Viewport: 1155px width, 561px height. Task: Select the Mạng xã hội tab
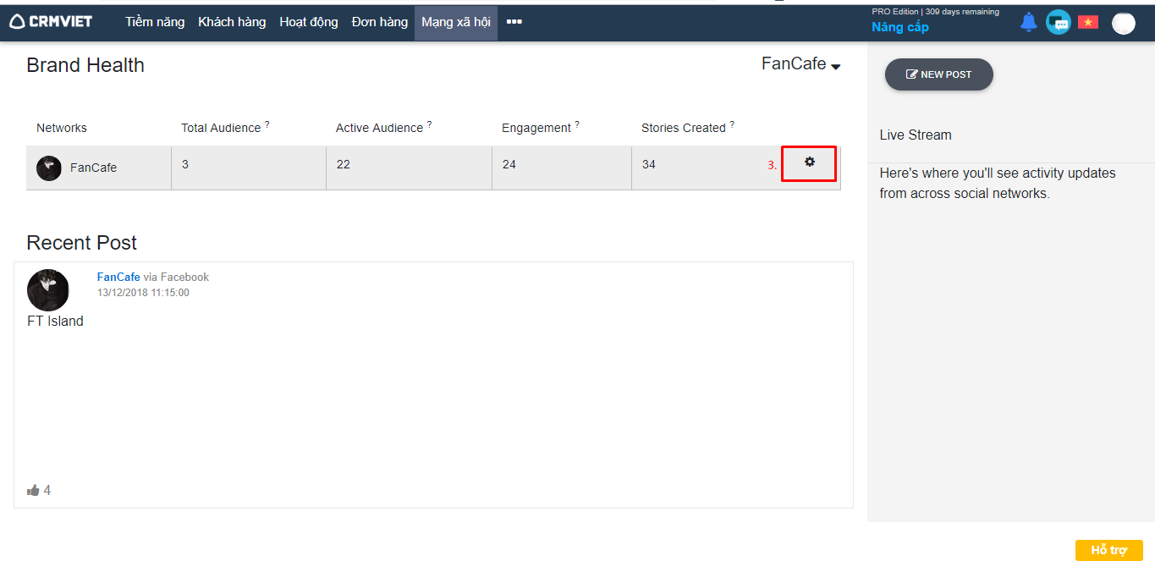pos(456,22)
